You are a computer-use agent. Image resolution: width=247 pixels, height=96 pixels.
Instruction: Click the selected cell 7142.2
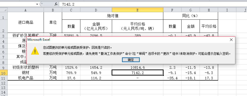(x=138, y=73)
